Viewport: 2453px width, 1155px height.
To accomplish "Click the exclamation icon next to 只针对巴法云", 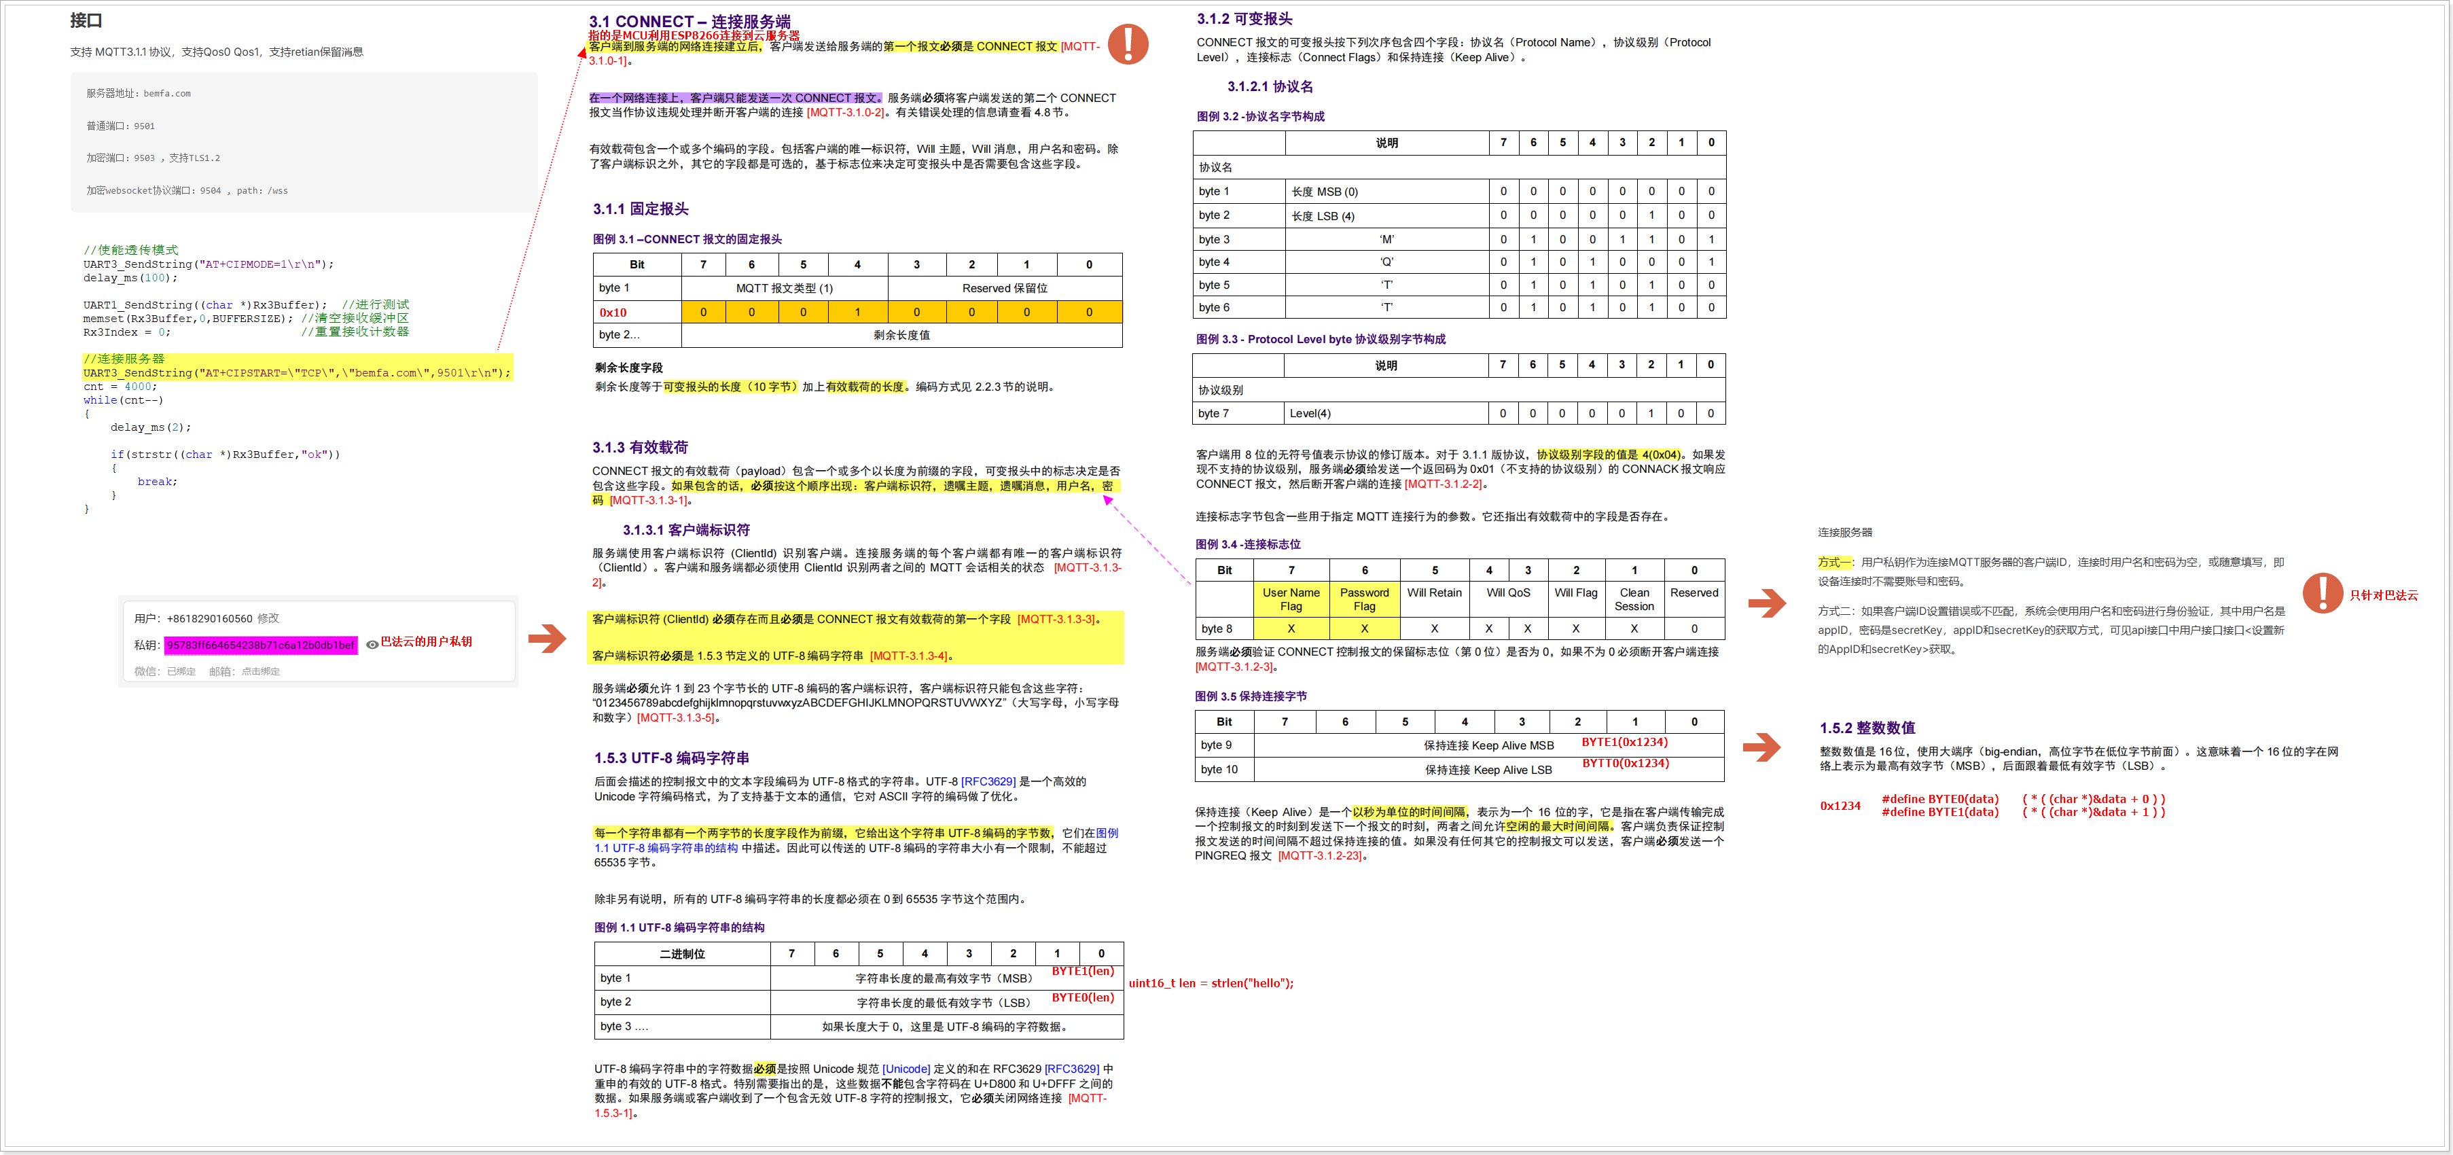I will pos(2323,593).
